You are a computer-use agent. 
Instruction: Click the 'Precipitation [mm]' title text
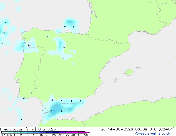pos(18,129)
